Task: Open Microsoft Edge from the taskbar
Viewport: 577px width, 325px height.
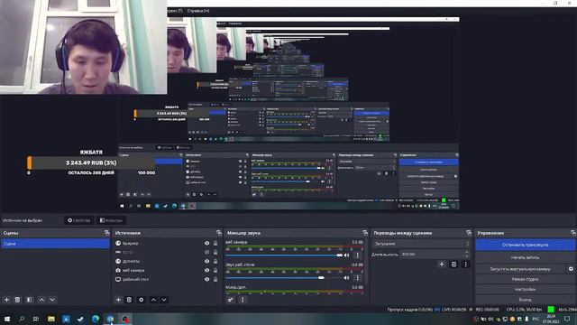Action: [96, 319]
